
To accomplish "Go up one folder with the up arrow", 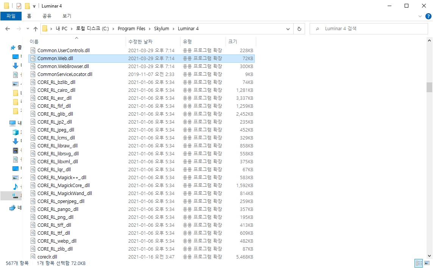I will pos(35,29).
